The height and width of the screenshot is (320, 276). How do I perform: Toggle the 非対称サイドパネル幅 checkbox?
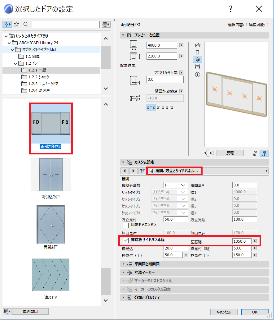click(x=125, y=241)
